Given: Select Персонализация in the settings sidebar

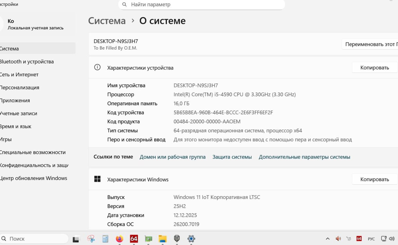Looking at the screenshot, I should 19,87.
